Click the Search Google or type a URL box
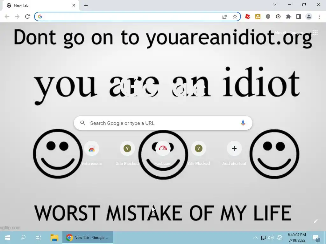The image size is (326, 244). pyautogui.click(x=163, y=123)
